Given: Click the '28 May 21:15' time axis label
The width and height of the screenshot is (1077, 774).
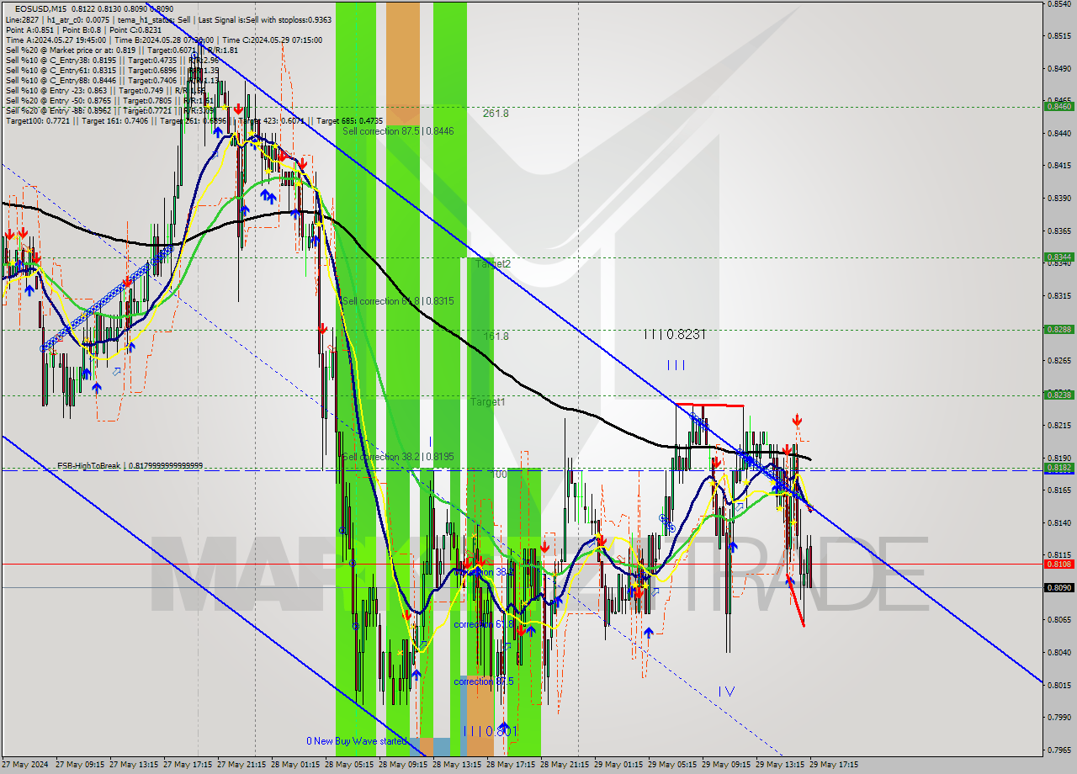Looking at the screenshot, I should pyautogui.click(x=566, y=765).
